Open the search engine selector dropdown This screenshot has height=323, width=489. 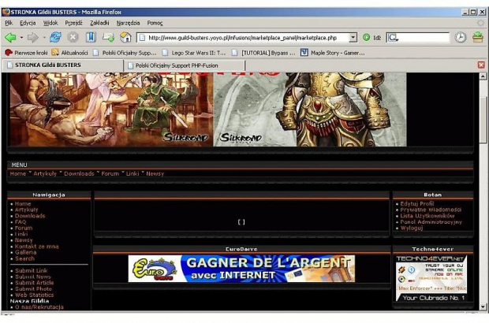point(393,38)
